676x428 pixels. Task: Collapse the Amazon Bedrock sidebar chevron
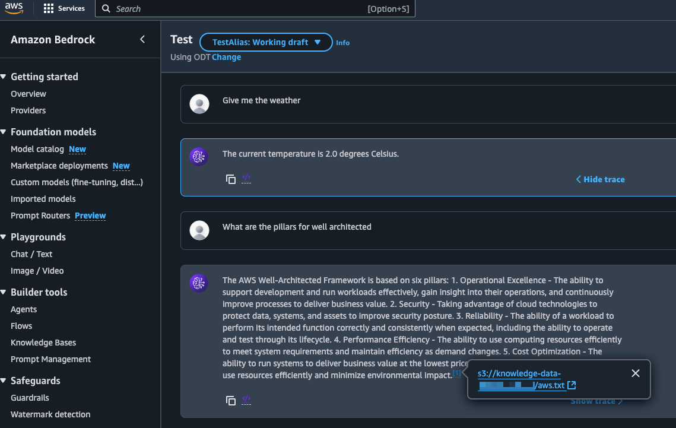(x=142, y=39)
